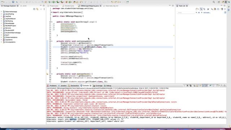Expand the studenthibernateapp project
Image resolution: width=231 pixels, height=130 pixels.
click(x=1, y=33)
